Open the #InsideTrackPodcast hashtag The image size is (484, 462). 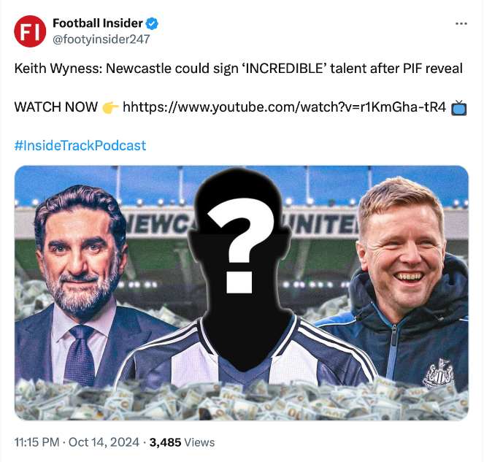point(80,146)
